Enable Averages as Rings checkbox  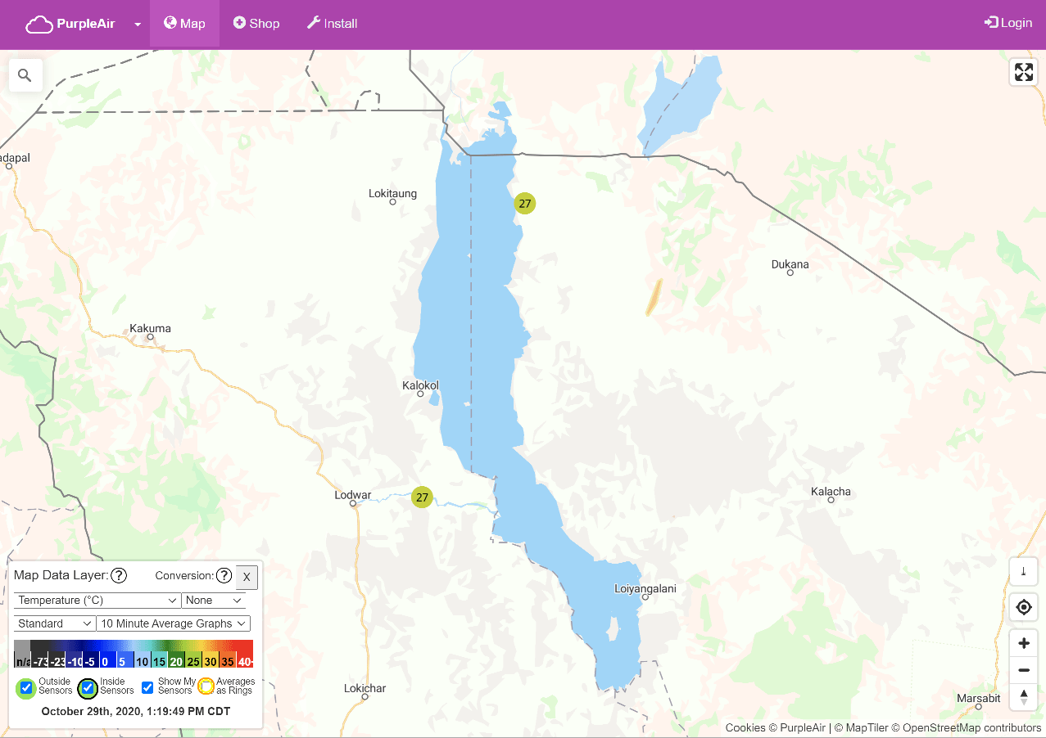tap(206, 686)
